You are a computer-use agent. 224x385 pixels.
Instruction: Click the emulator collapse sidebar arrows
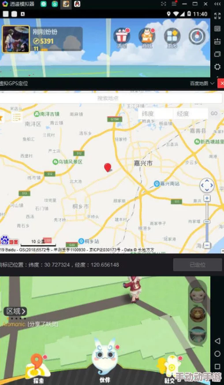tap(217, 4)
